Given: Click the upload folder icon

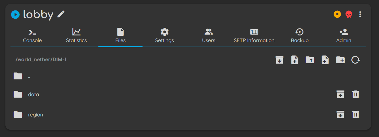Looking at the screenshot, I should (310, 59).
